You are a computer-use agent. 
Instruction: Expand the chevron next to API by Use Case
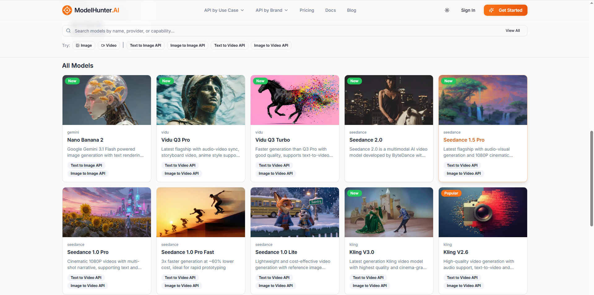tap(242, 10)
